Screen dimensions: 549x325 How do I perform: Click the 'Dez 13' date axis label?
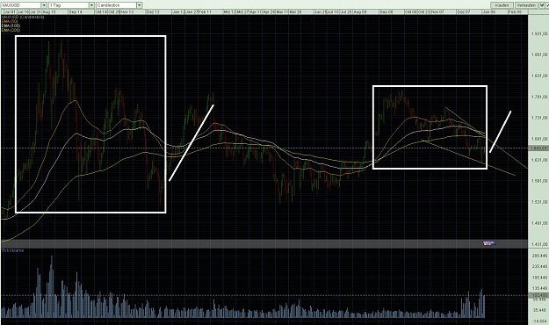tap(153, 12)
